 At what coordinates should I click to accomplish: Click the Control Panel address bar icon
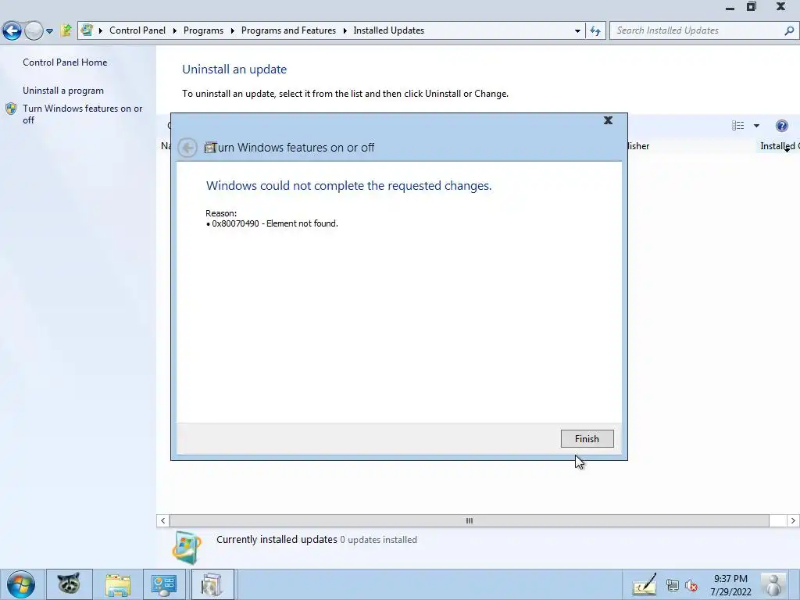87,30
